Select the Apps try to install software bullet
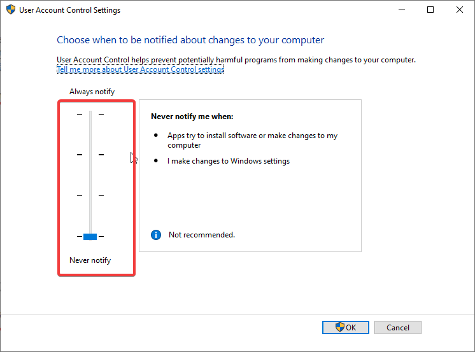Screen dimensions: 475x352 [252, 140]
